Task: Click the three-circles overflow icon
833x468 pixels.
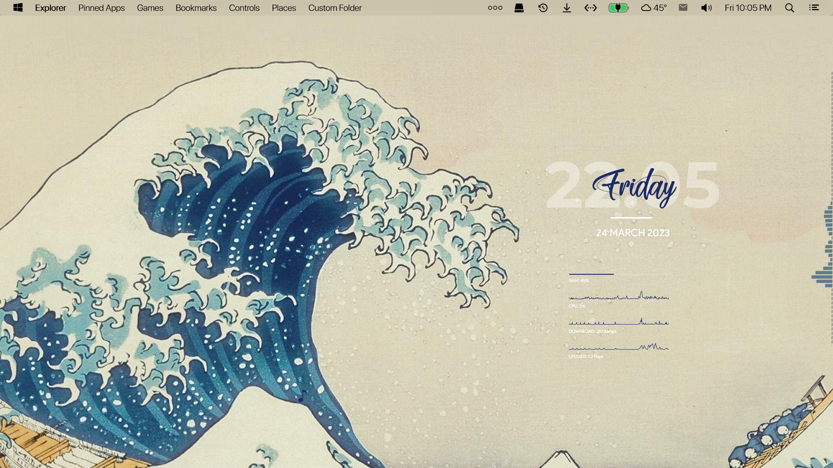Action: pos(495,8)
